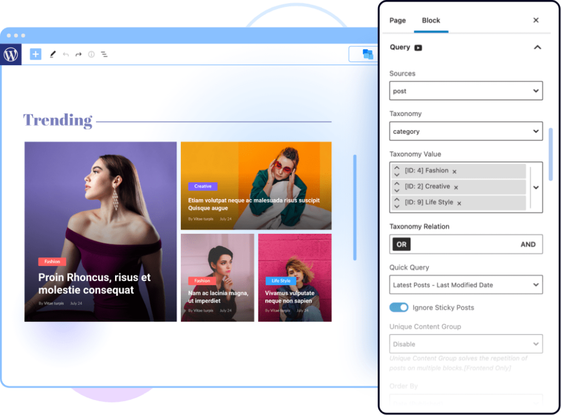Move Creative taxonomy value down
The image size is (561, 415).
(397, 190)
